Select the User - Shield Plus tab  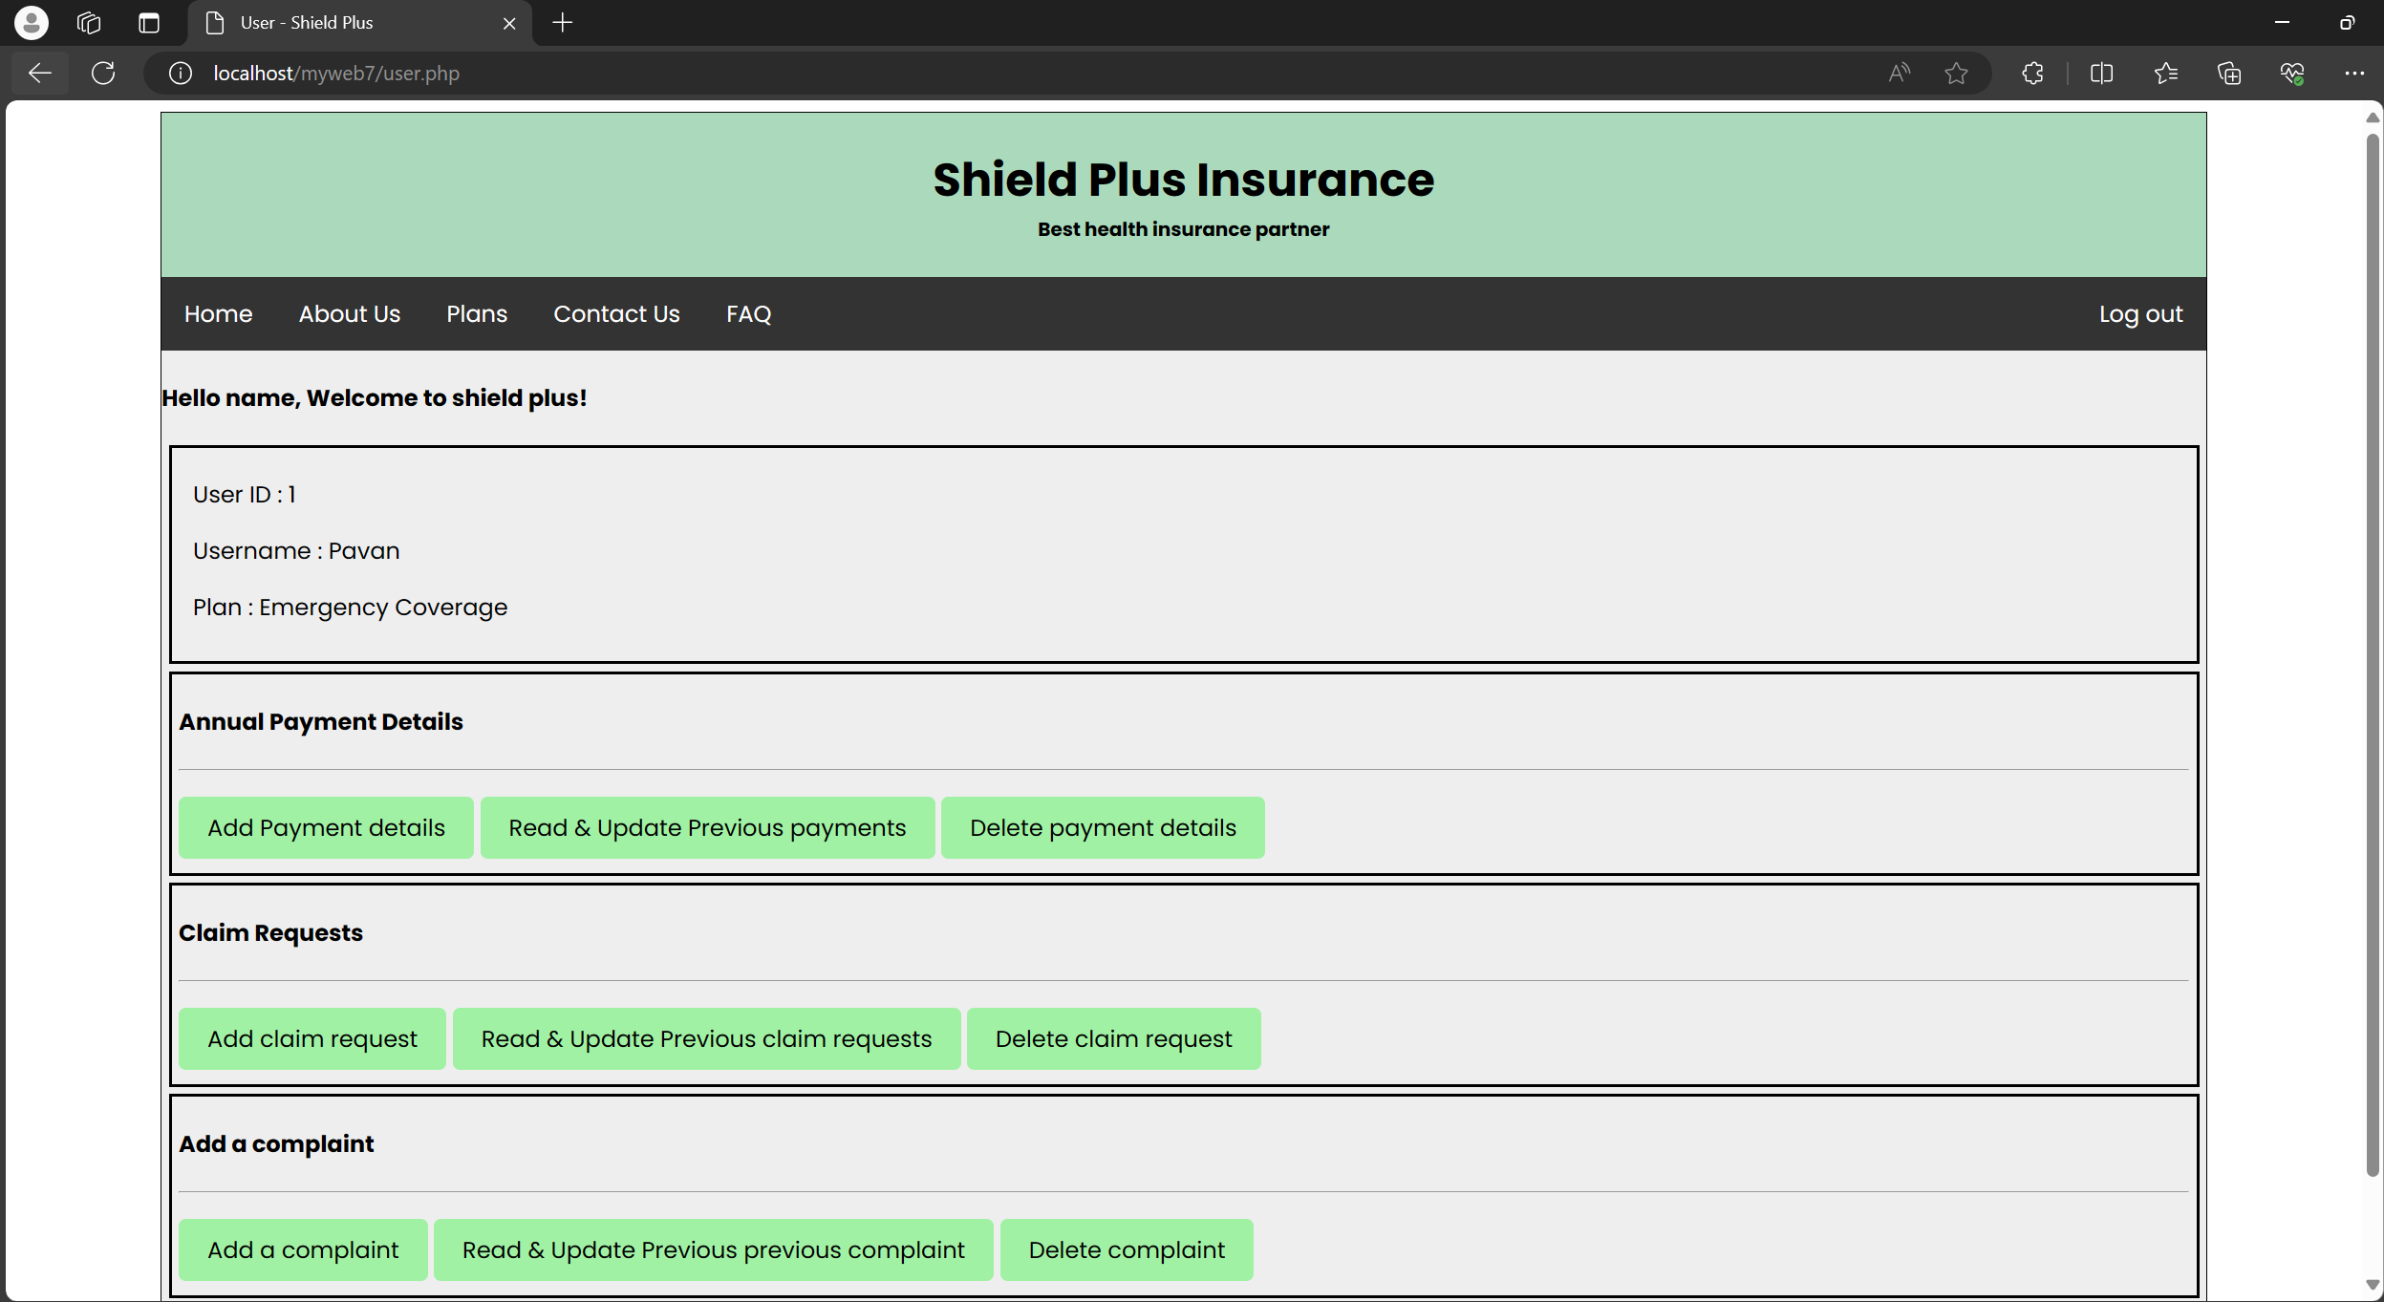click(359, 23)
